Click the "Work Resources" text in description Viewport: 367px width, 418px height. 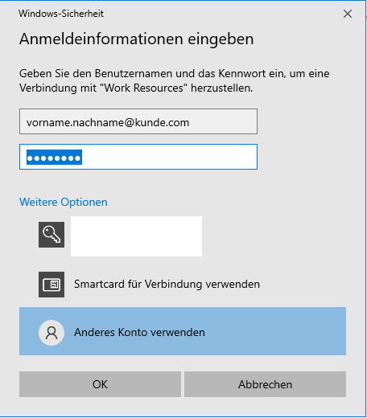(x=144, y=88)
